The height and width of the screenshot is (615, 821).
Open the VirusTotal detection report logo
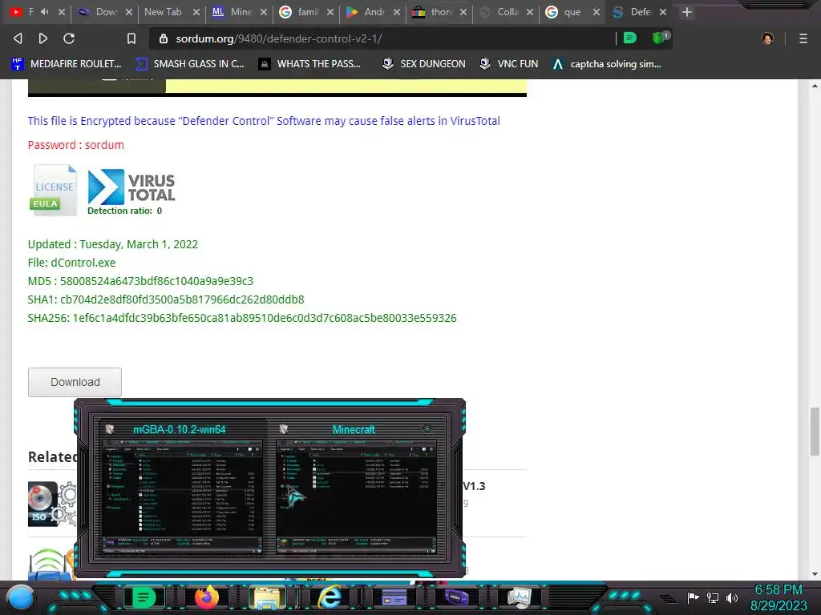click(131, 191)
